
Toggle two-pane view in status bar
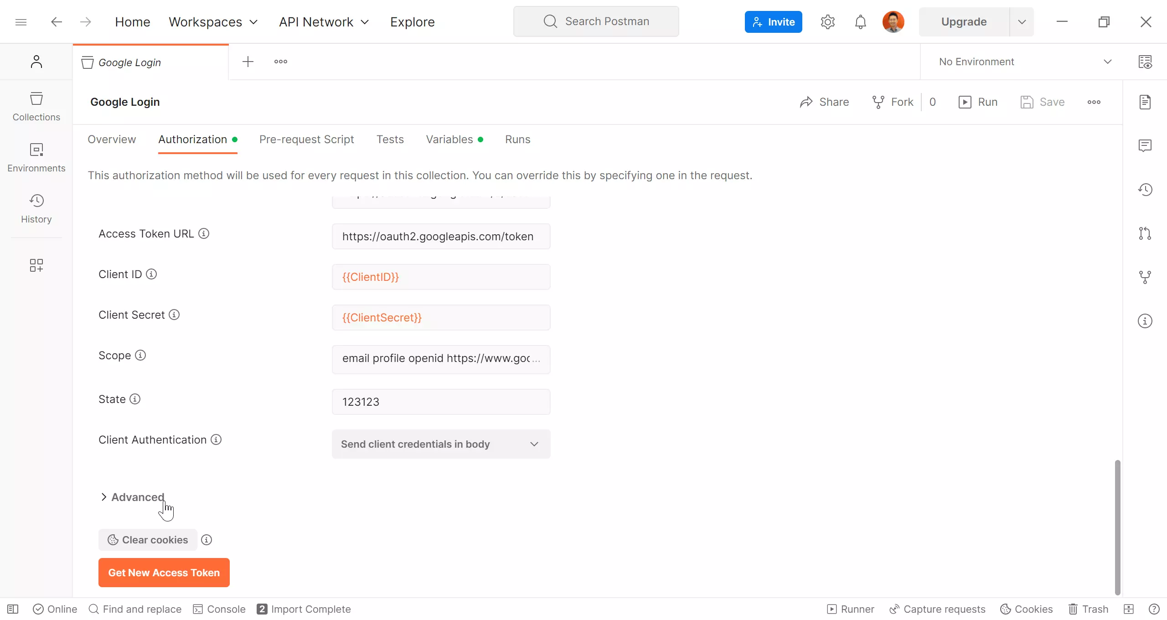pyautogui.click(x=1129, y=609)
